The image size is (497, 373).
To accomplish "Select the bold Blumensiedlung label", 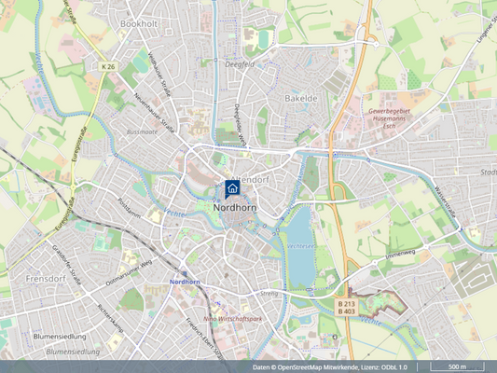I will coord(60,337).
